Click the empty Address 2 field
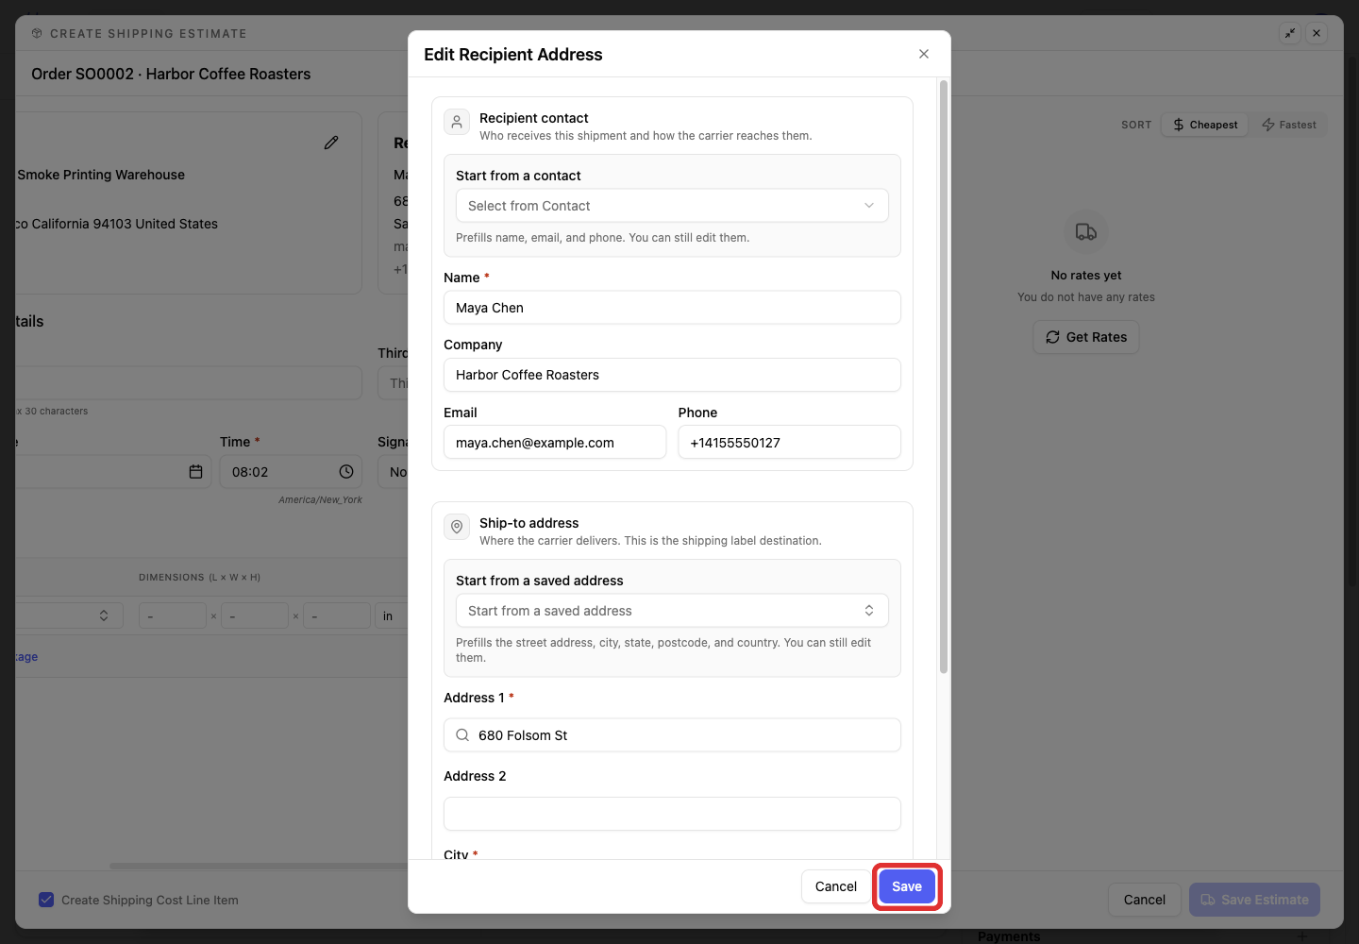 tap(672, 814)
